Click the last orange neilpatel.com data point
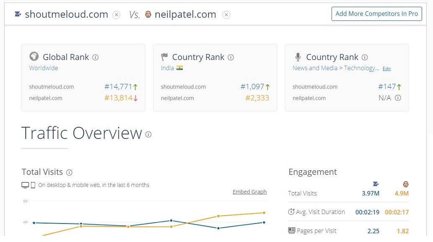Viewport: 433px width, 242px height. coord(264,213)
